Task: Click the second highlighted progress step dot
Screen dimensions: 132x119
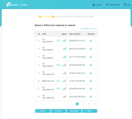Action: click(x=53, y=17)
